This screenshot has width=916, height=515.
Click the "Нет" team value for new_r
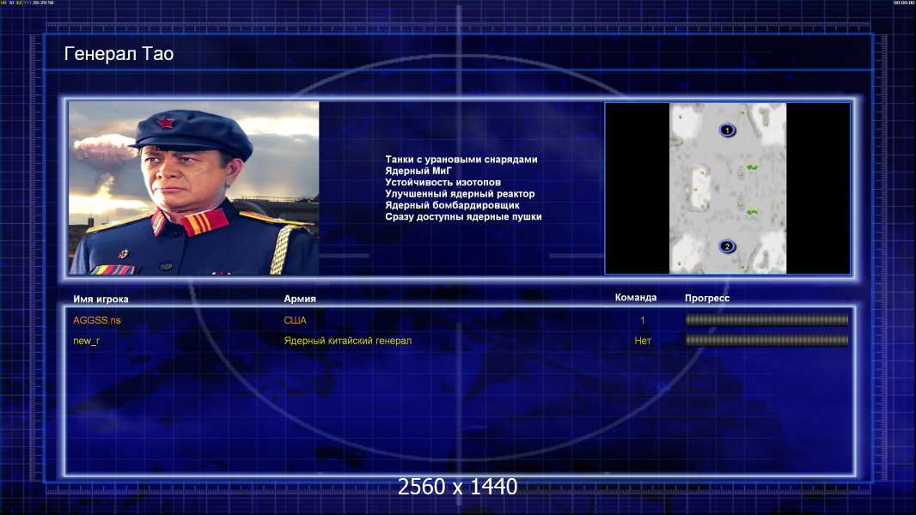point(643,341)
